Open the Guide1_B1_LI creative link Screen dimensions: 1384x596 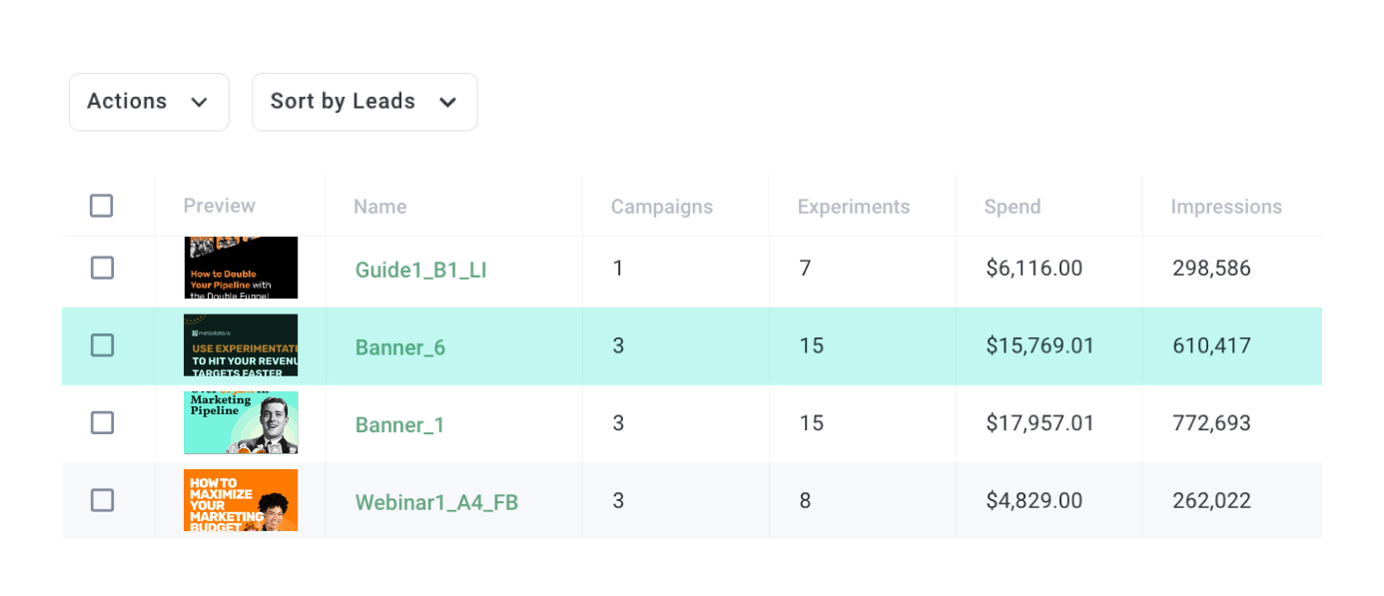pyautogui.click(x=420, y=270)
